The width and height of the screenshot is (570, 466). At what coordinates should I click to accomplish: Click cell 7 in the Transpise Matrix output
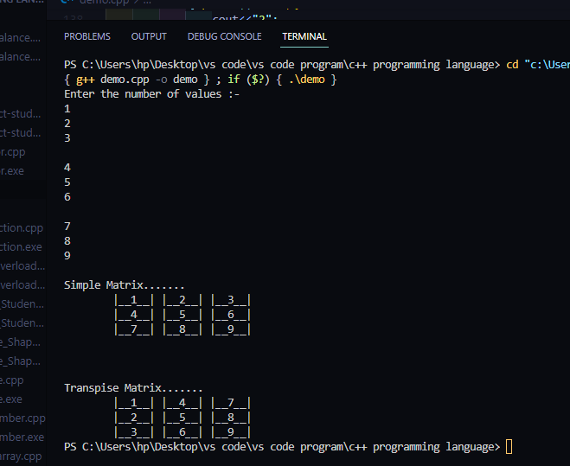(x=231, y=403)
